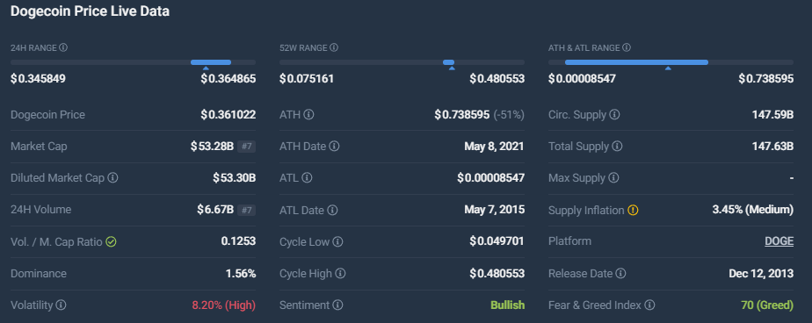The image size is (812, 323).
Task: Show info for Cycle High
Action: (x=340, y=273)
